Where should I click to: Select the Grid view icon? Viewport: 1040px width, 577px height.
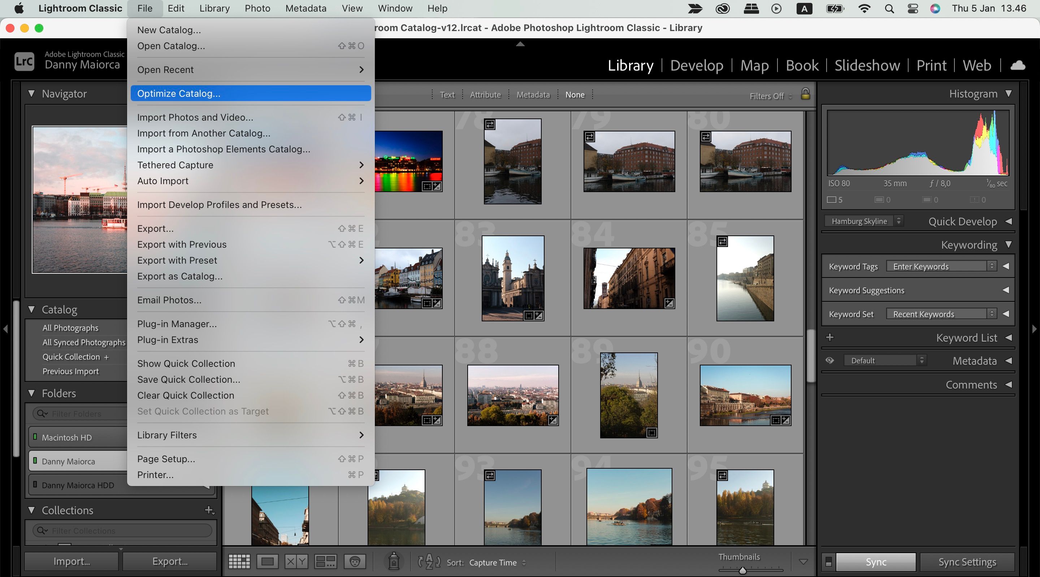(239, 562)
